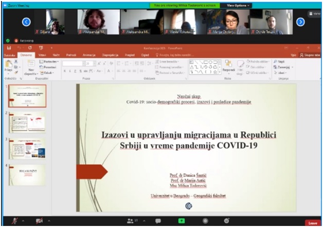
Task: Open the Diaprojekcija ribbon tab
Action: (x=111, y=54)
